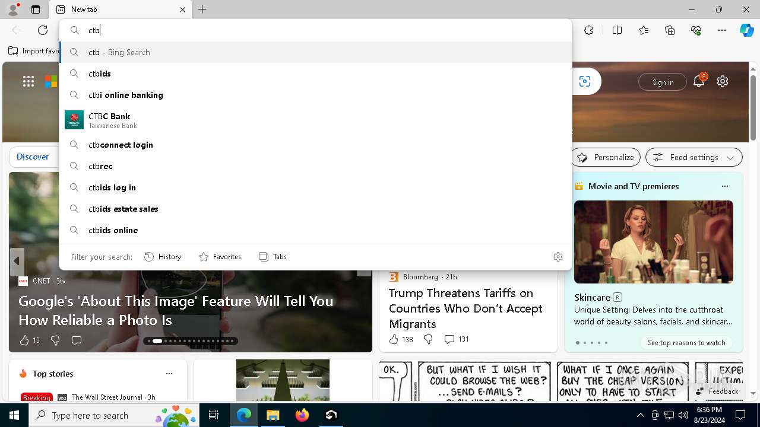Image resolution: width=760 pixels, height=427 pixels.
Task: Open a new tab with plus button
Action: point(202,9)
